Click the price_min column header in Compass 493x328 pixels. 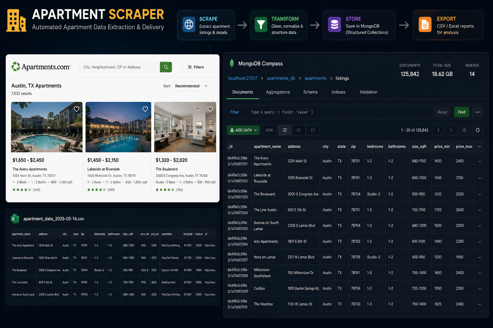click(x=442, y=147)
